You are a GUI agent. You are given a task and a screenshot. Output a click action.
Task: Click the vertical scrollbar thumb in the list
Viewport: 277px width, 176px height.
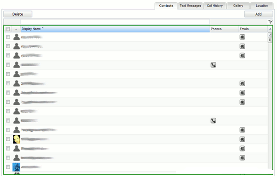(x=270, y=40)
